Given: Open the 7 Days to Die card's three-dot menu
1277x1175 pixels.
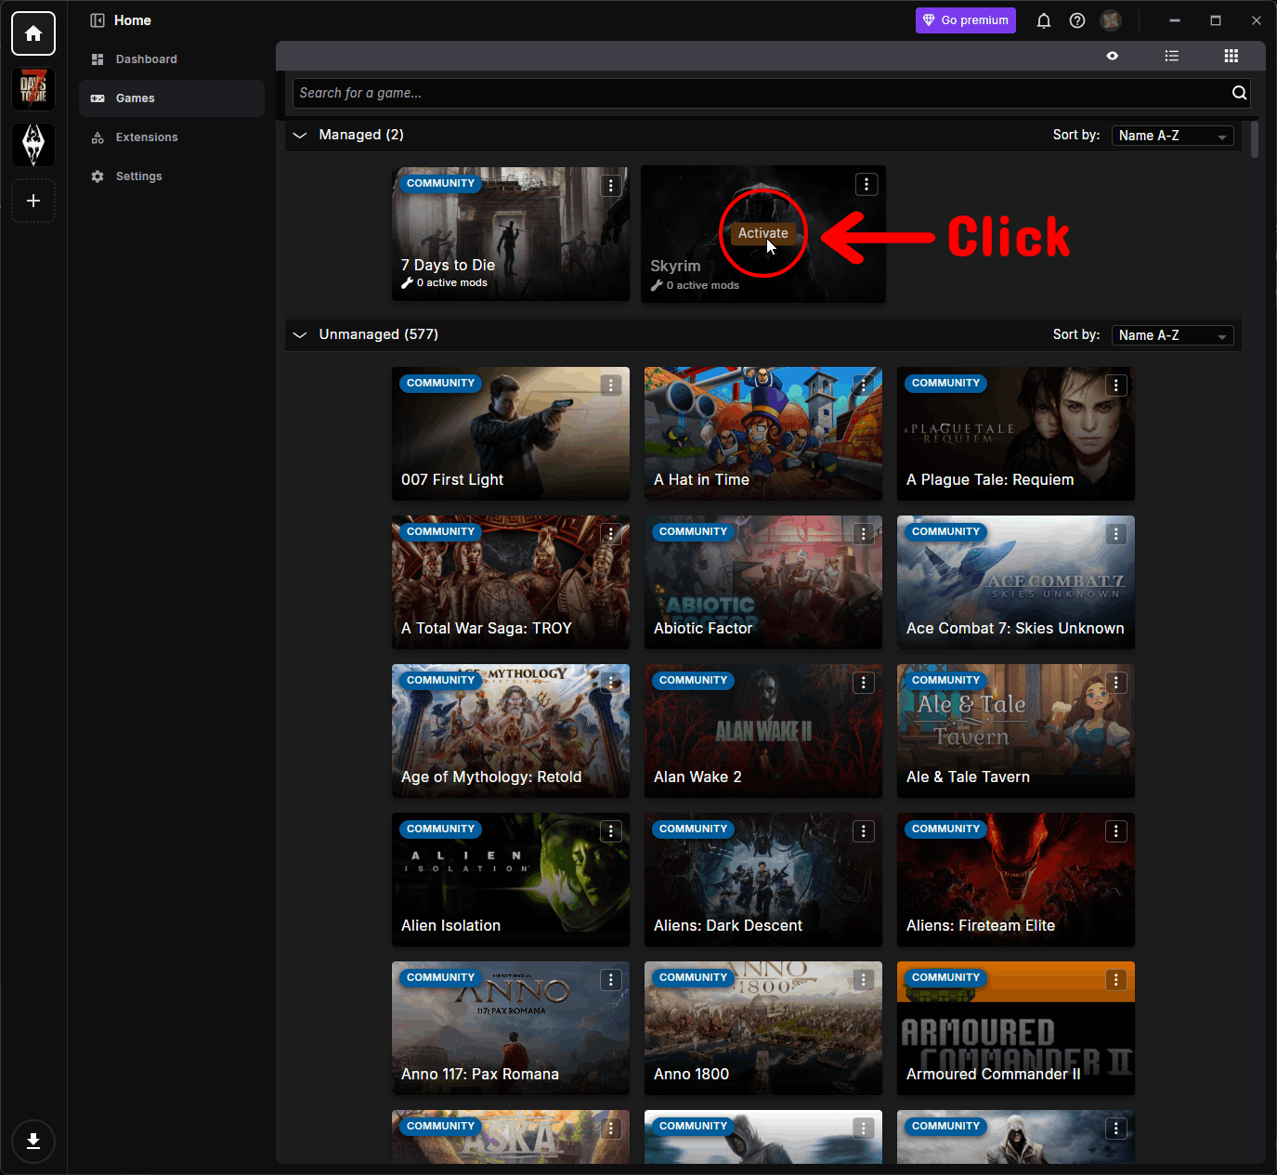Looking at the screenshot, I should click(611, 186).
